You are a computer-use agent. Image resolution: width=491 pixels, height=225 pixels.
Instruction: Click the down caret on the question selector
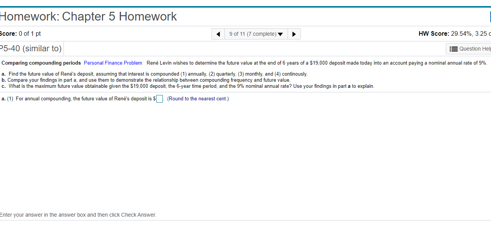point(281,33)
